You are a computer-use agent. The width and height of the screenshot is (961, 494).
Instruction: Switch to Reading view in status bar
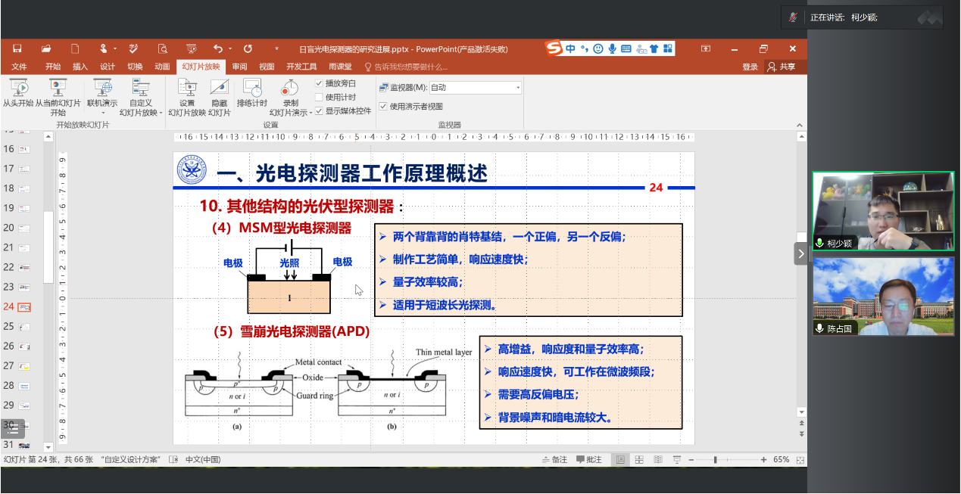coord(658,460)
